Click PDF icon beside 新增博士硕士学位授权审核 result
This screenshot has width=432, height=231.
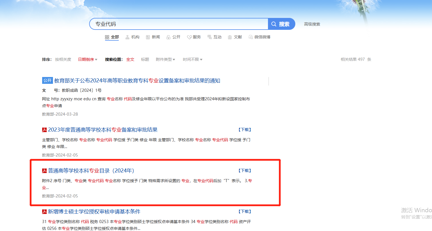click(44, 212)
